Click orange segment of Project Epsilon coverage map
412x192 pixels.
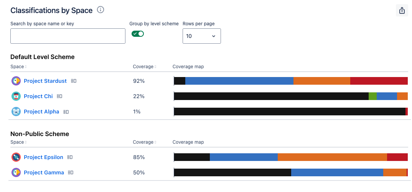(x=332, y=157)
